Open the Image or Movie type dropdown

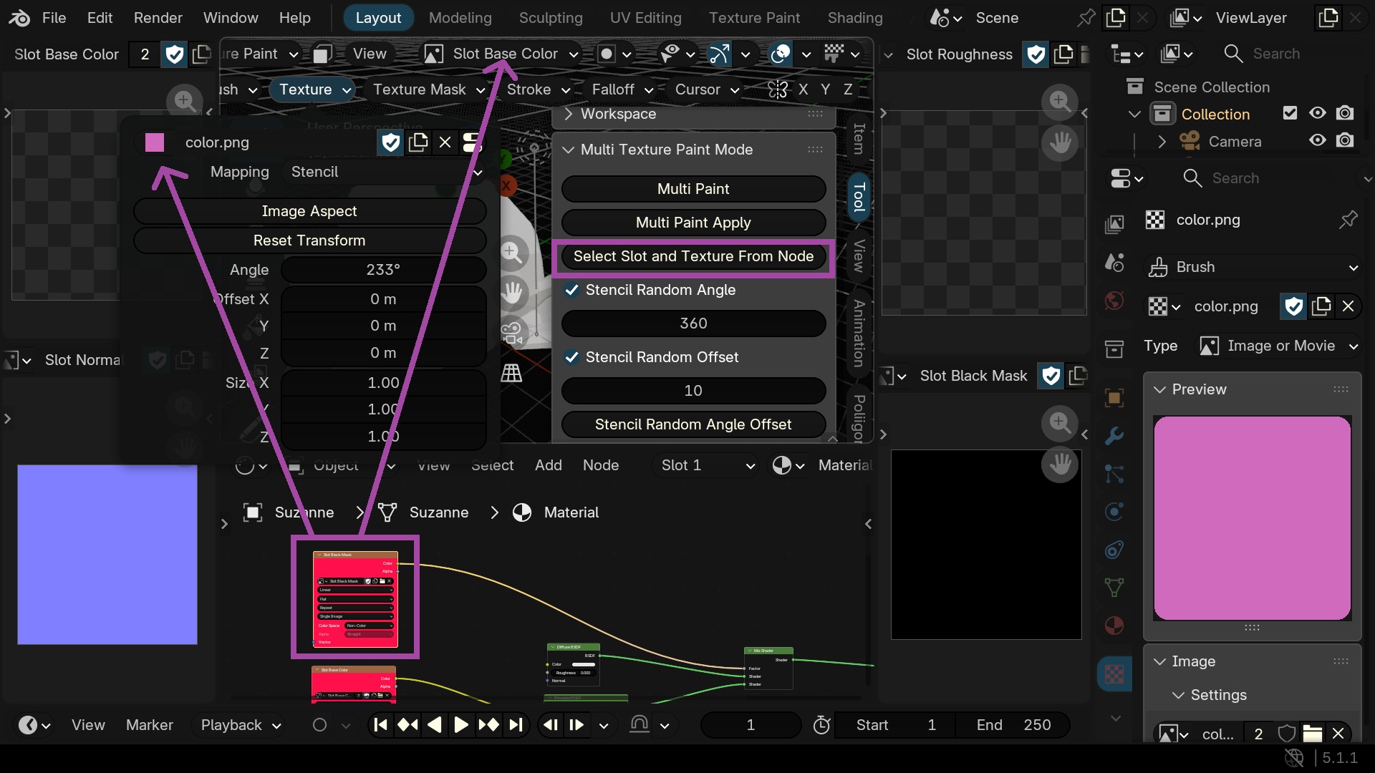tap(1279, 346)
